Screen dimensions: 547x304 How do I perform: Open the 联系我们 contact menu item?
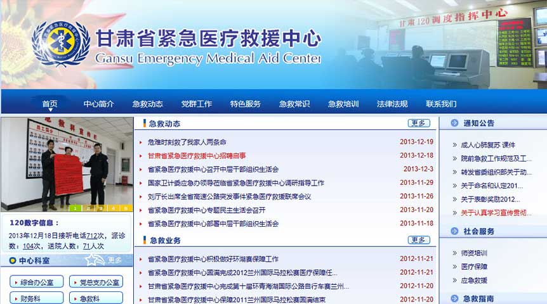point(441,104)
